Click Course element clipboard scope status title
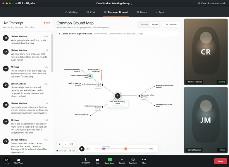 [77, 34]
